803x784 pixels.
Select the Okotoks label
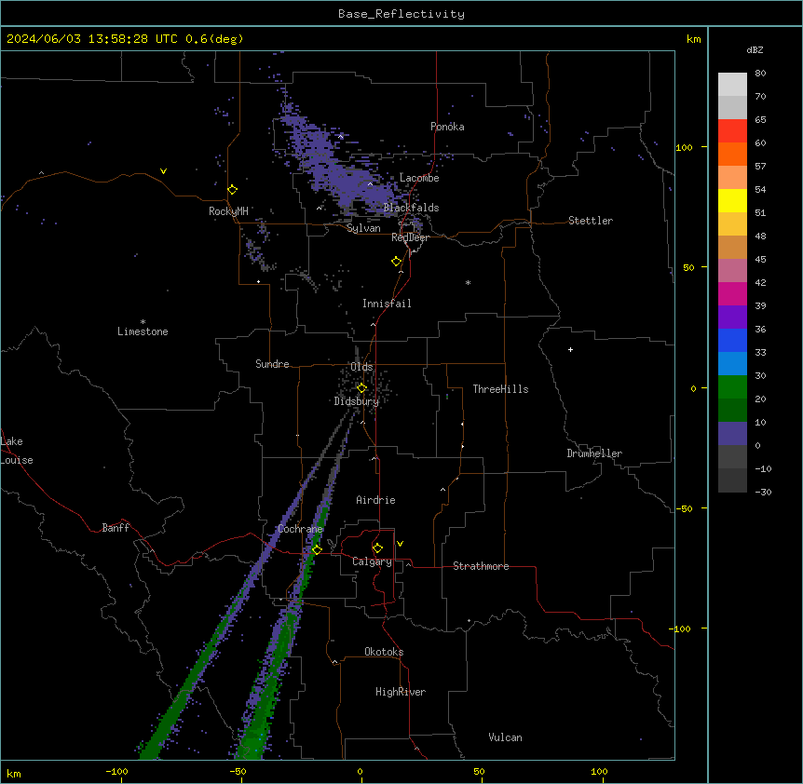[x=384, y=652]
